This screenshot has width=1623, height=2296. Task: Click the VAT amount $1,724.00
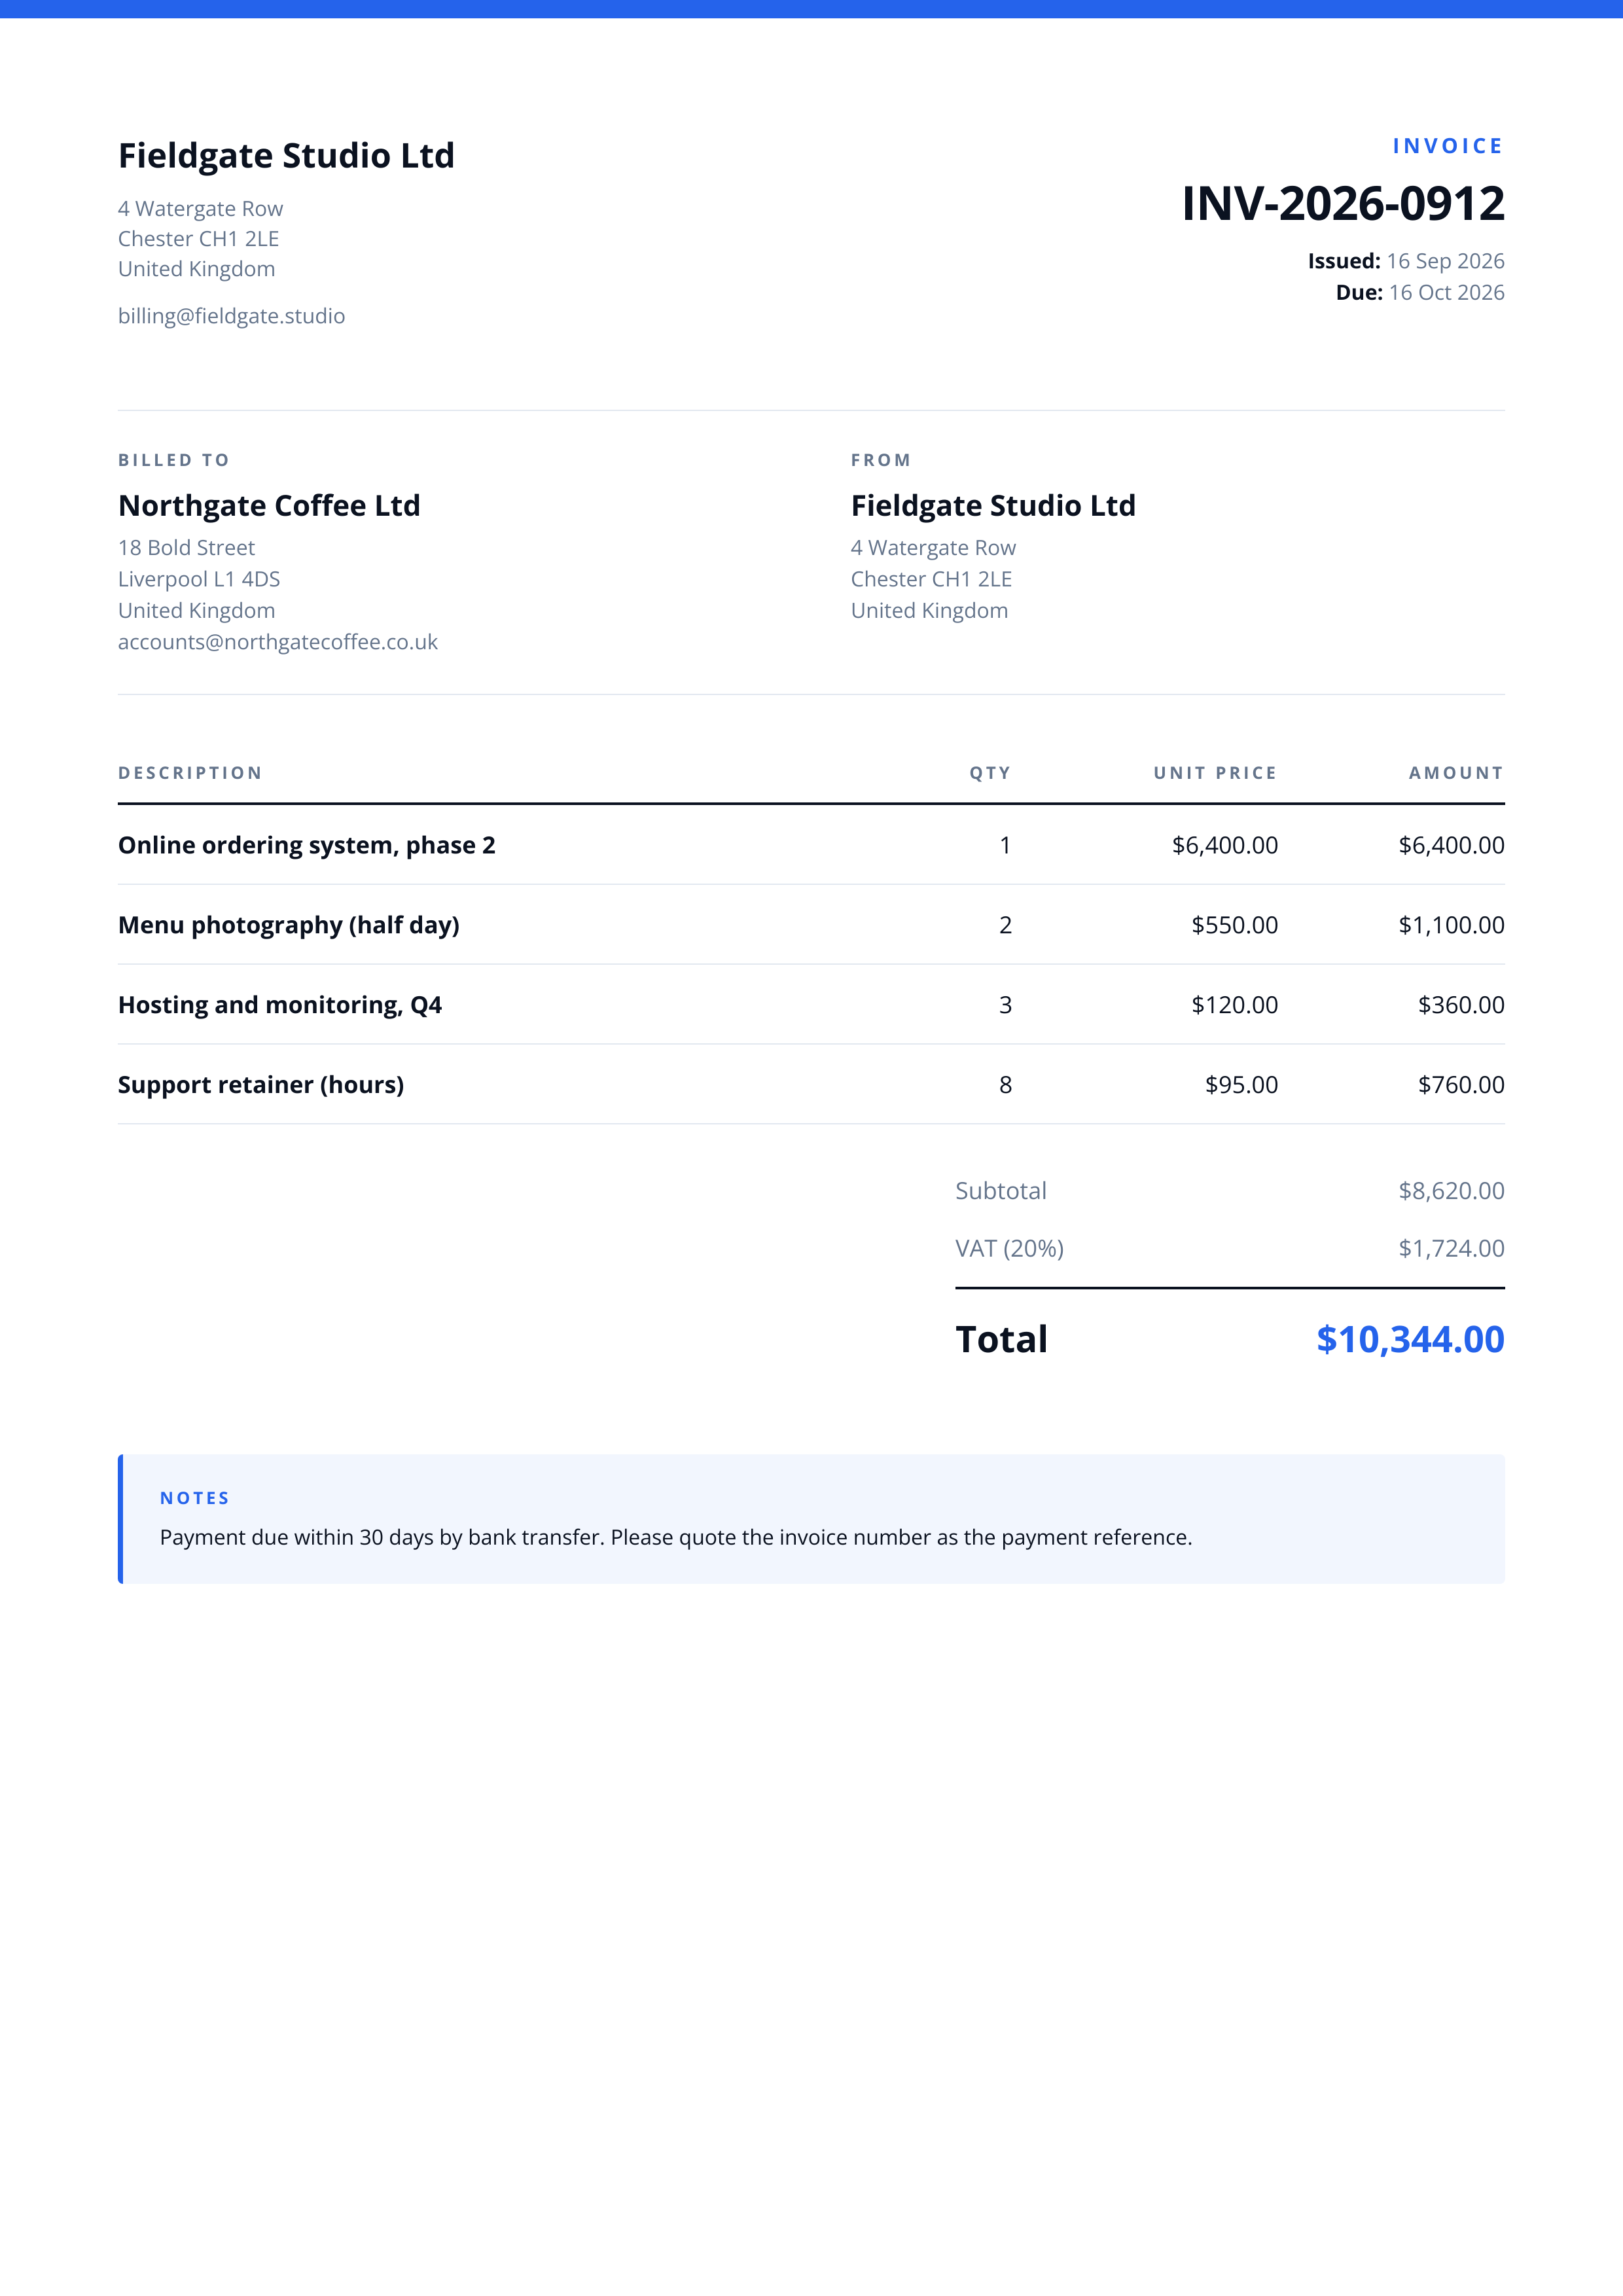pos(1451,1249)
